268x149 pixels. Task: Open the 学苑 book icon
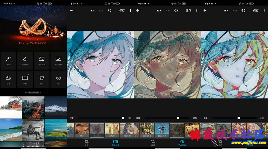[25, 79]
